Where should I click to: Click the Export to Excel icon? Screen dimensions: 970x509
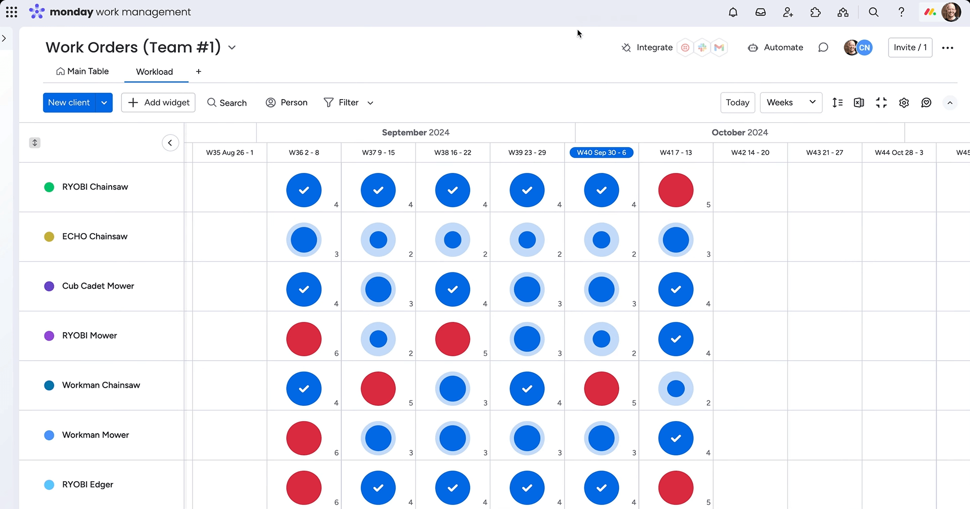859,103
